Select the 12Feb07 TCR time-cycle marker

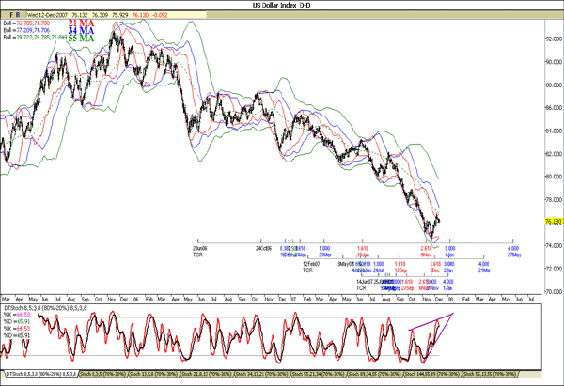coord(311,267)
